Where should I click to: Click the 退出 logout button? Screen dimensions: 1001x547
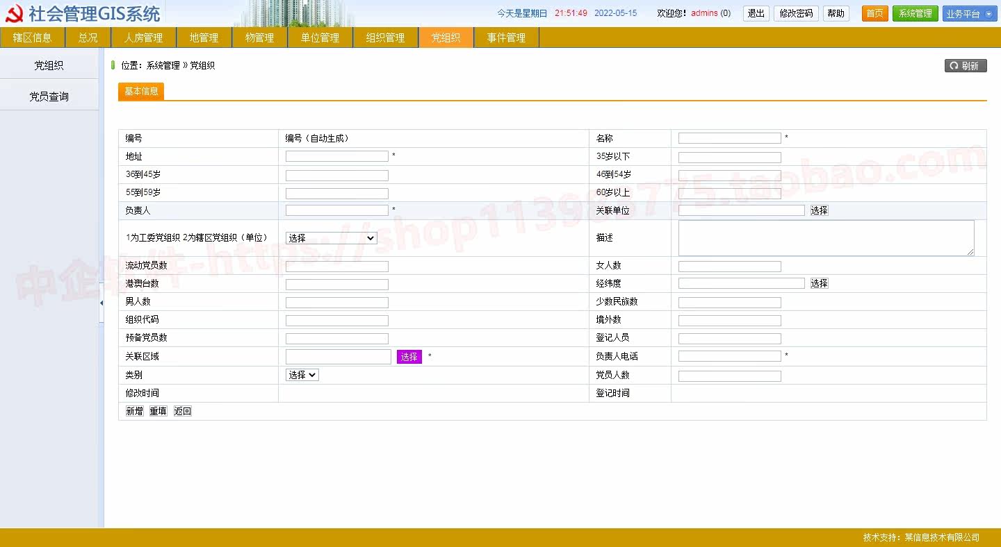(756, 14)
